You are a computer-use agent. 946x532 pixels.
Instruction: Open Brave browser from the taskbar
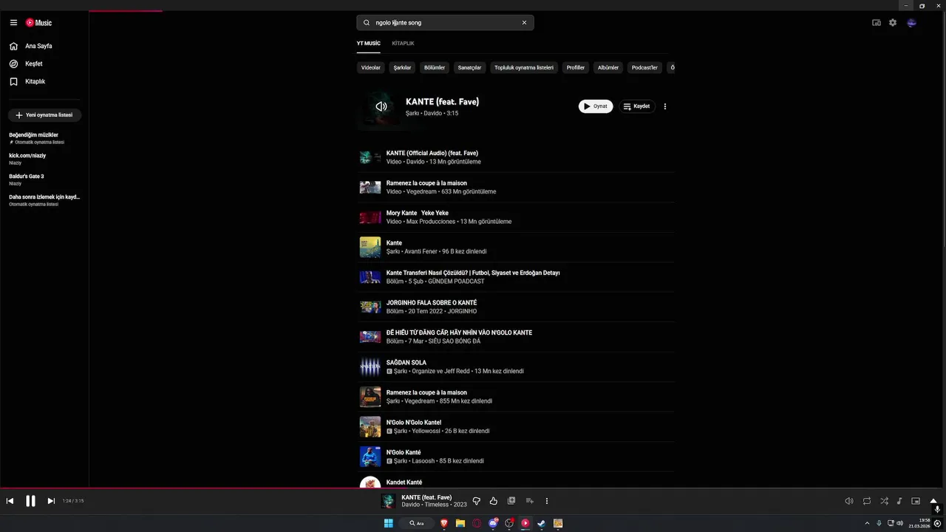444,523
